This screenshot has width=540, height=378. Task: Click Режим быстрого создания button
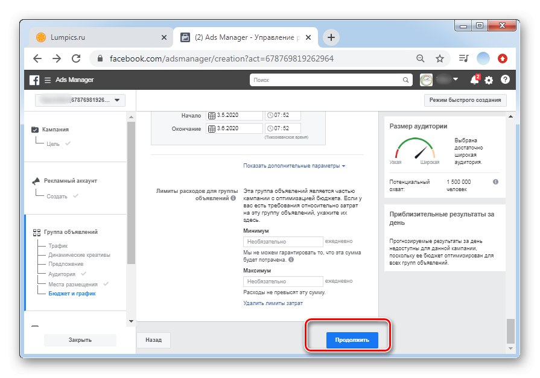coord(465,100)
